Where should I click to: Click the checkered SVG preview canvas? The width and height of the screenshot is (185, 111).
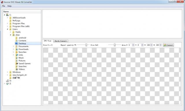coord(112,76)
